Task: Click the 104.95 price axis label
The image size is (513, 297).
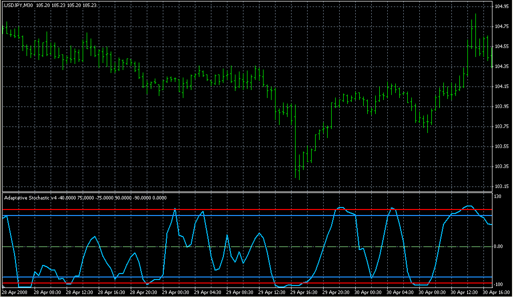Action: pyautogui.click(x=502, y=6)
